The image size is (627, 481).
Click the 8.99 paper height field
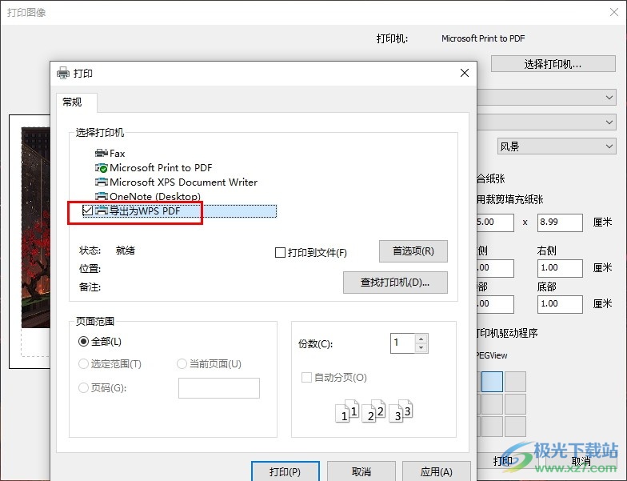(560, 222)
